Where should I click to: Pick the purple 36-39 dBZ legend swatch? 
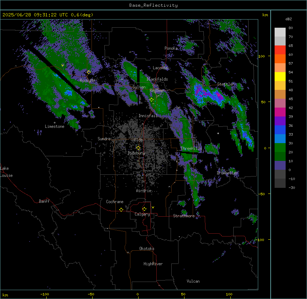pos(280,121)
